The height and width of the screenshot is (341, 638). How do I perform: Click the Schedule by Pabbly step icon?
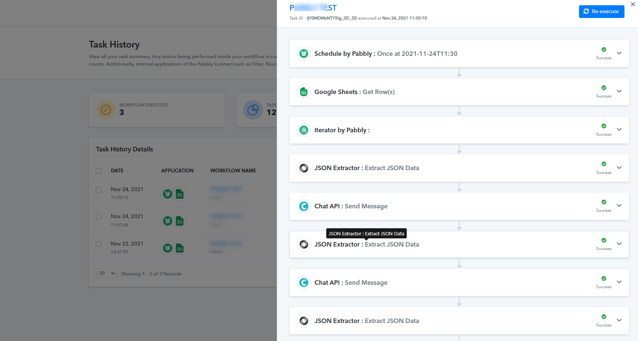point(304,54)
